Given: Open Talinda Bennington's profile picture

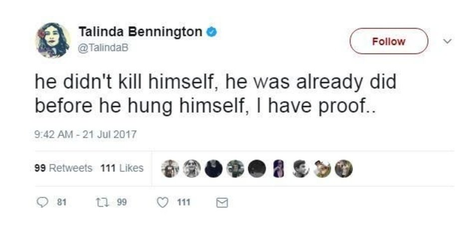Looking at the screenshot, I should (x=52, y=40).
